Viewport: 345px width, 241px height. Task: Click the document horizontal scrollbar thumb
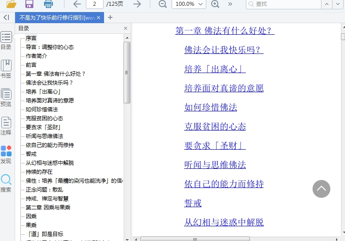point(195,239)
